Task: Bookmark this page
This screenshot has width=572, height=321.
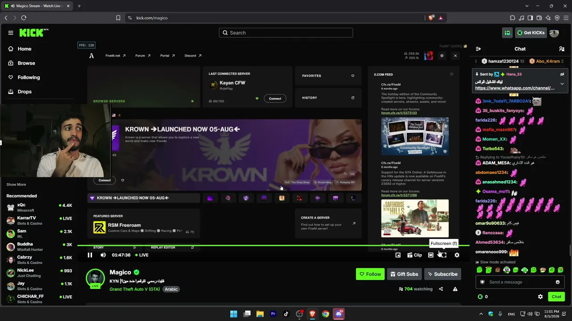Action: coord(118,18)
